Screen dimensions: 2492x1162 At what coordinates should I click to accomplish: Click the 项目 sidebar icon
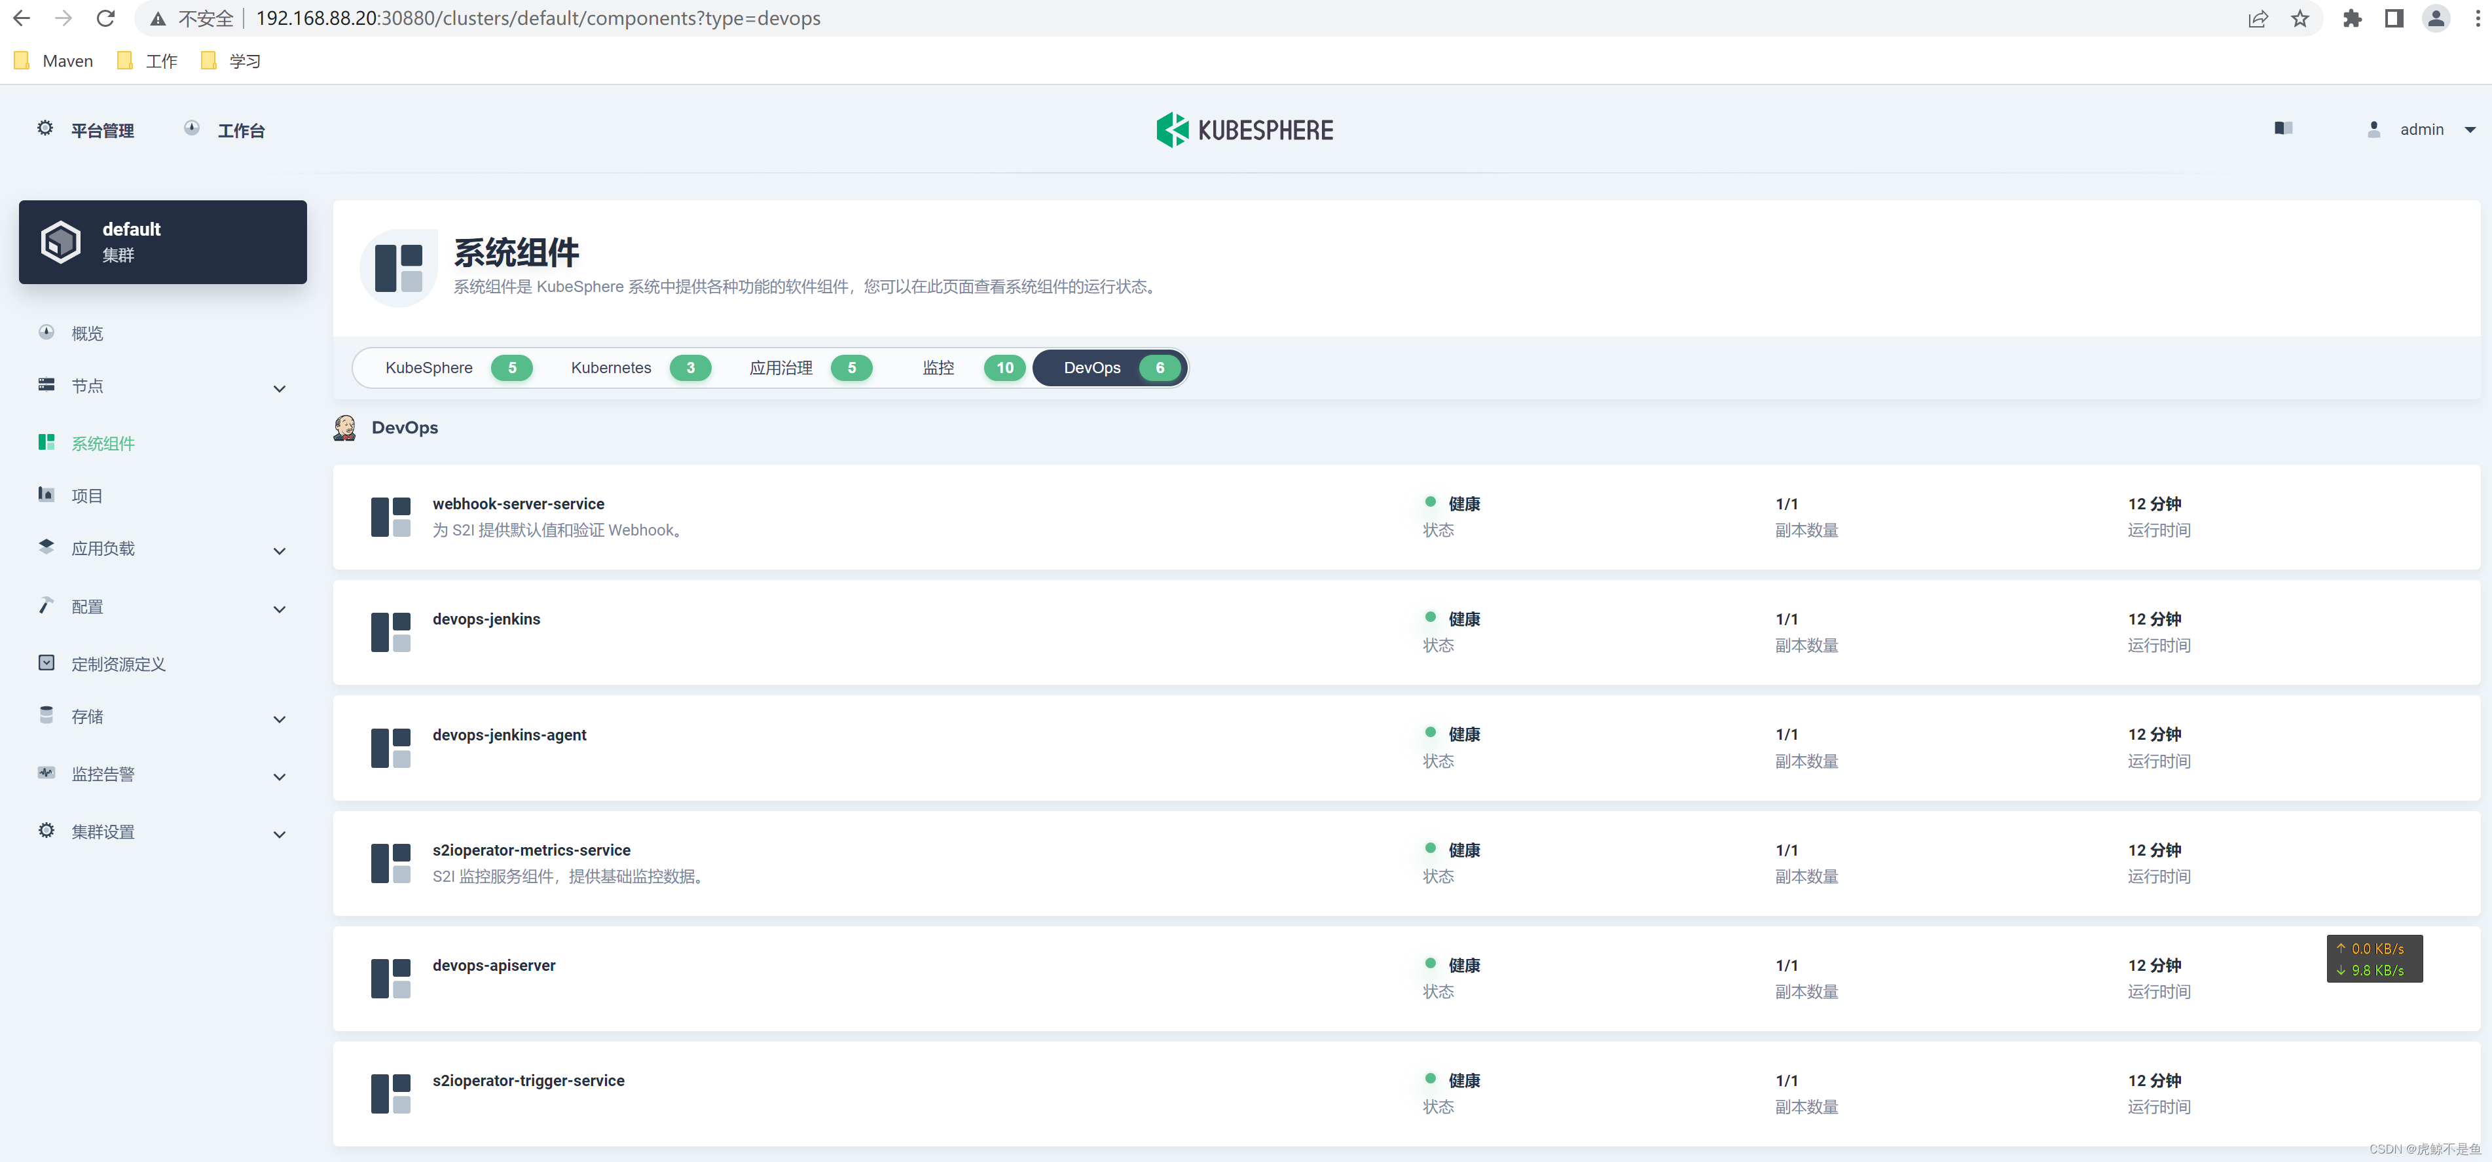pyautogui.click(x=46, y=494)
